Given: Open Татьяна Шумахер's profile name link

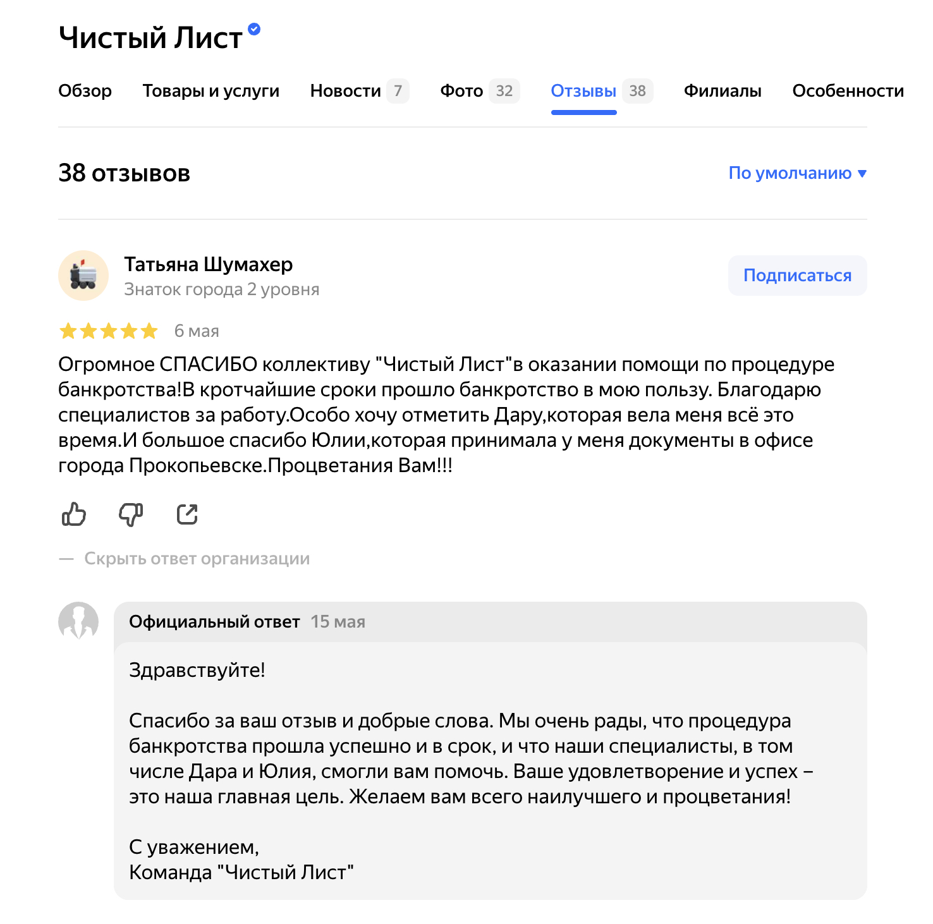Looking at the screenshot, I should point(209,264).
